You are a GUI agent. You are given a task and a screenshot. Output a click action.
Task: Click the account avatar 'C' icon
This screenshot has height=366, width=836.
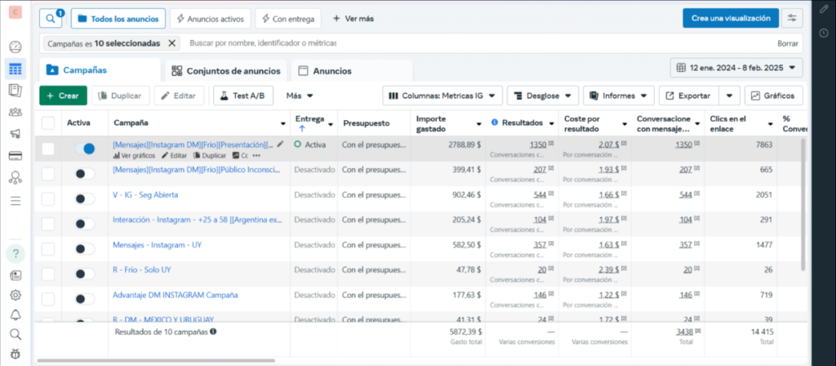[16, 12]
